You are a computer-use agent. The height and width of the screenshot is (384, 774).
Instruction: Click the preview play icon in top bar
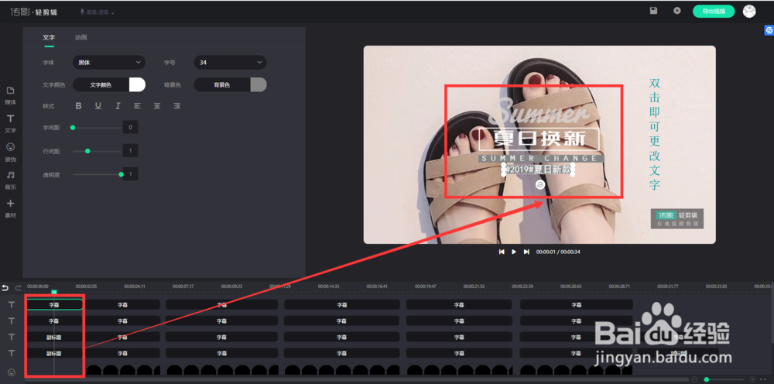click(677, 10)
